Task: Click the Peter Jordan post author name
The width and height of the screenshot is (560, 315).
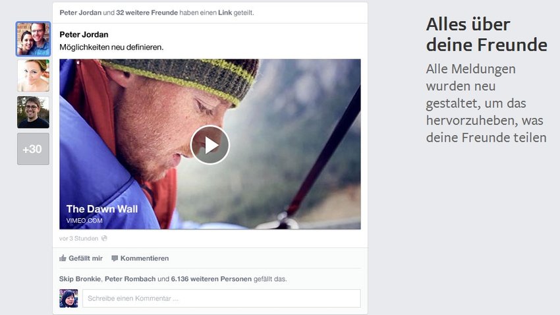Action: (84, 35)
